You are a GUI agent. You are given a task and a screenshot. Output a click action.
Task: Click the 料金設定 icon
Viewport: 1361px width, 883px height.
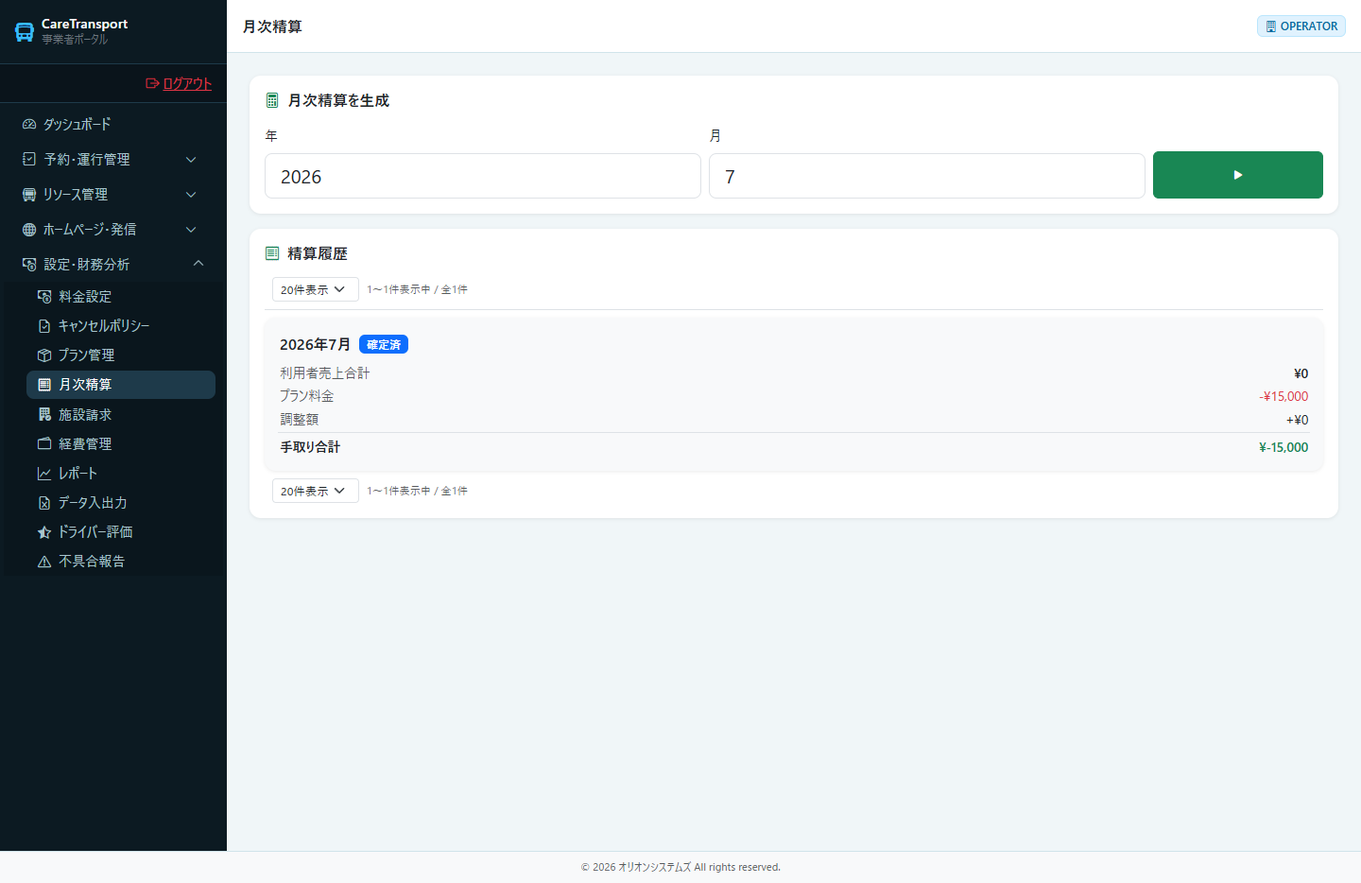44,297
